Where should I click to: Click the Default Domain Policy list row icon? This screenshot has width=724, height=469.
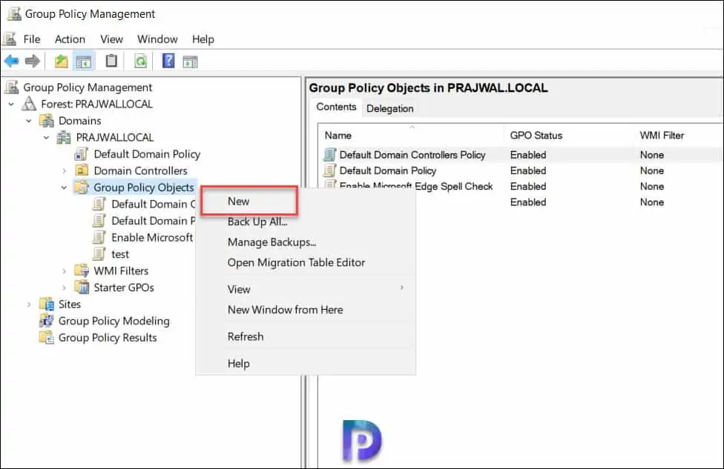329,170
